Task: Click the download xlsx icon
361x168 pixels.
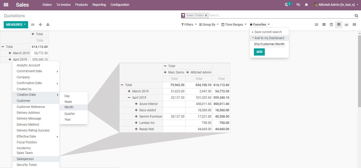Action: click(x=48, y=25)
